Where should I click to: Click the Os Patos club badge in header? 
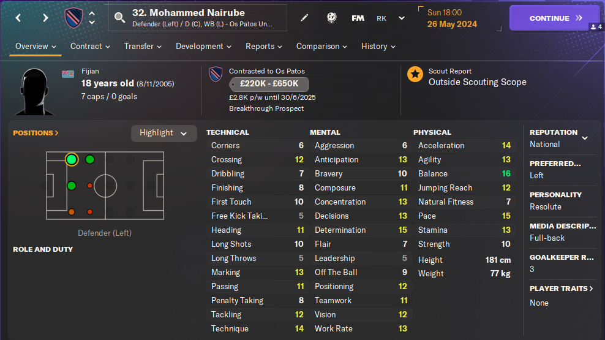point(73,18)
